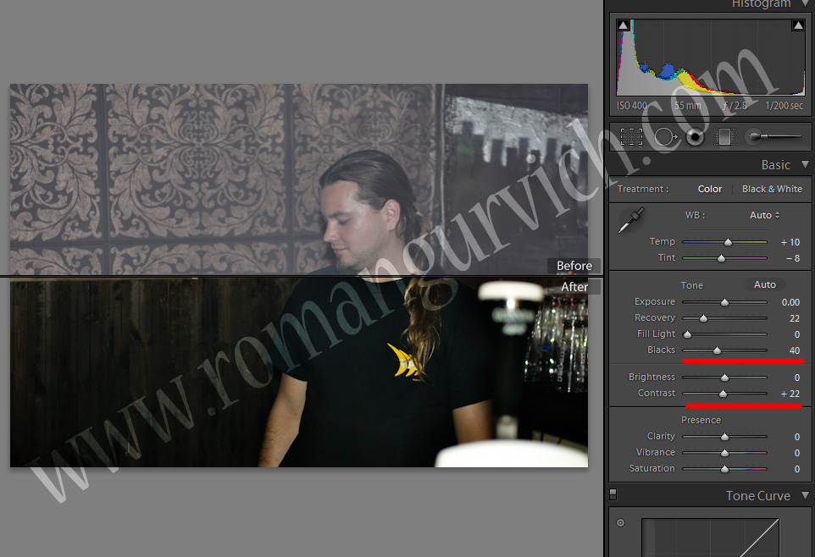
Task: Click the Tone Curve target adjustment icon
Action: [x=620, y=523]
